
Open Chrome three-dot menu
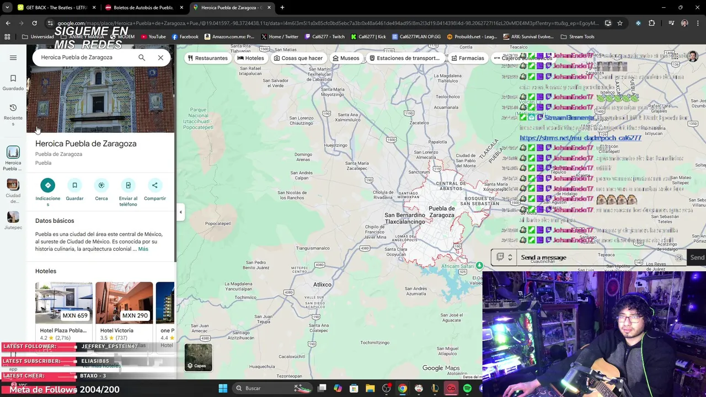698,23
